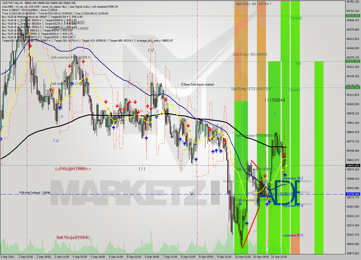Select the '1 Sep 2024' date label
The width and height of the screenshot is (361, 260).
pyautogui.click(x=7, y=257)
